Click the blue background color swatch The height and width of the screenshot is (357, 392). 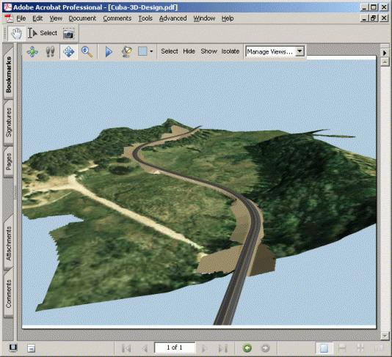(x=142, y=51)
